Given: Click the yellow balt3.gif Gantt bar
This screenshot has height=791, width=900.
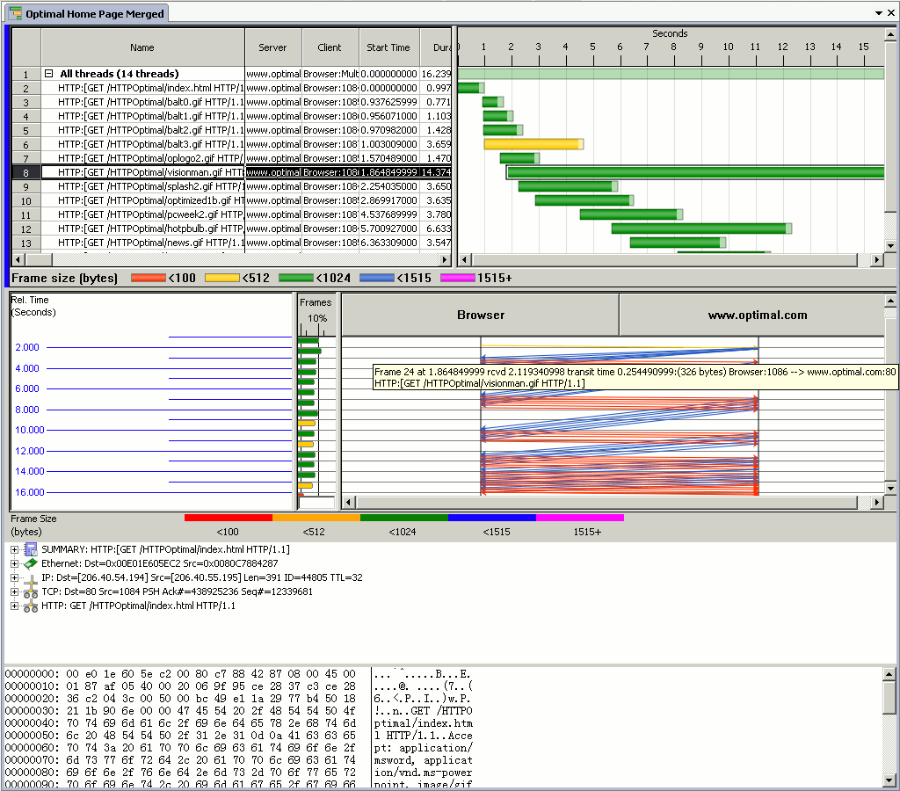Looking at the screenshot, I should tap(533, 144).
